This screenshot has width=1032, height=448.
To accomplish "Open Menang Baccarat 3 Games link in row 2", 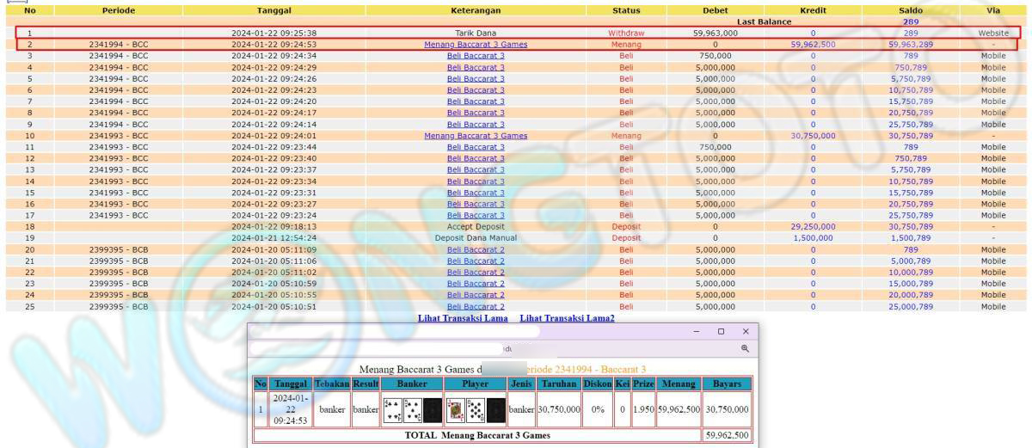I will pyautogui.click(x=476, y=44).
